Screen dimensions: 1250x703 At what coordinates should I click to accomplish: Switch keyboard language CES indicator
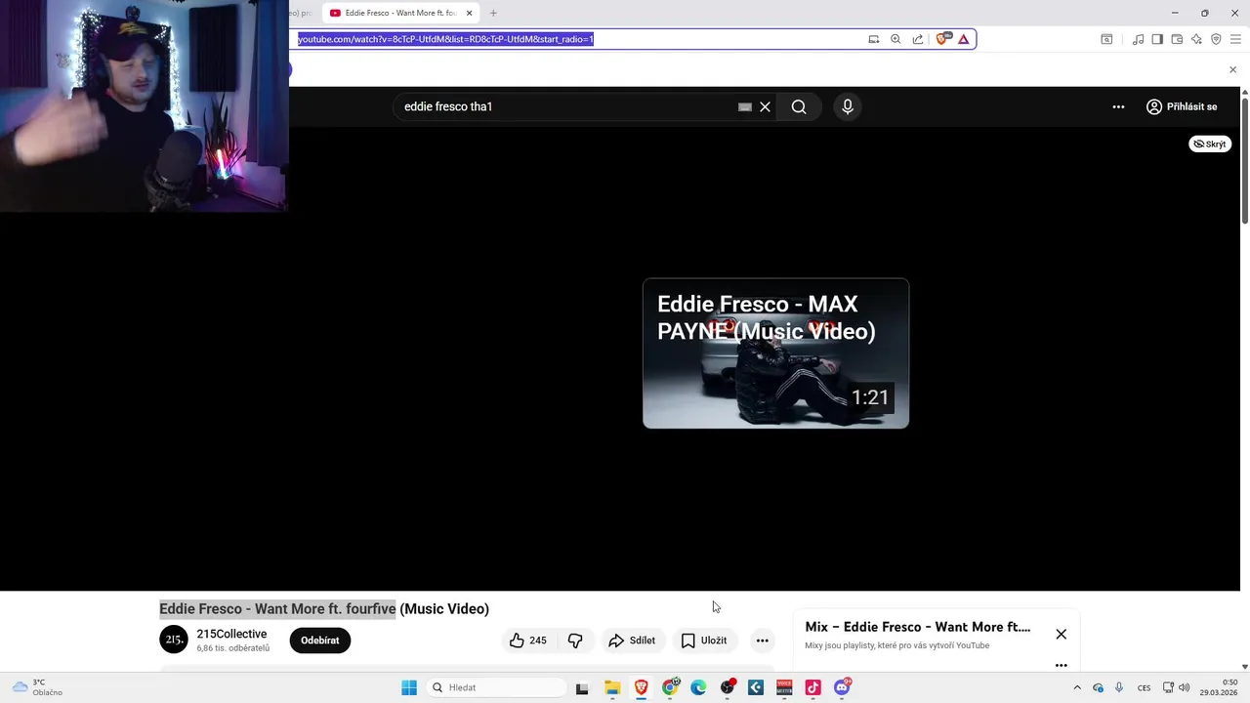click(1144, 687)
